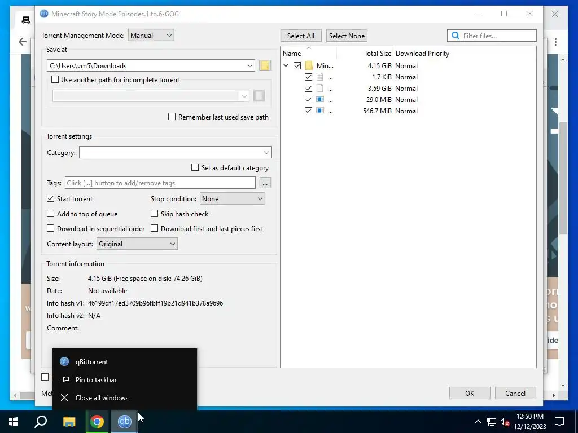Click the Tags input field
The image size is (578, 433).
click(x=160, y=183)
